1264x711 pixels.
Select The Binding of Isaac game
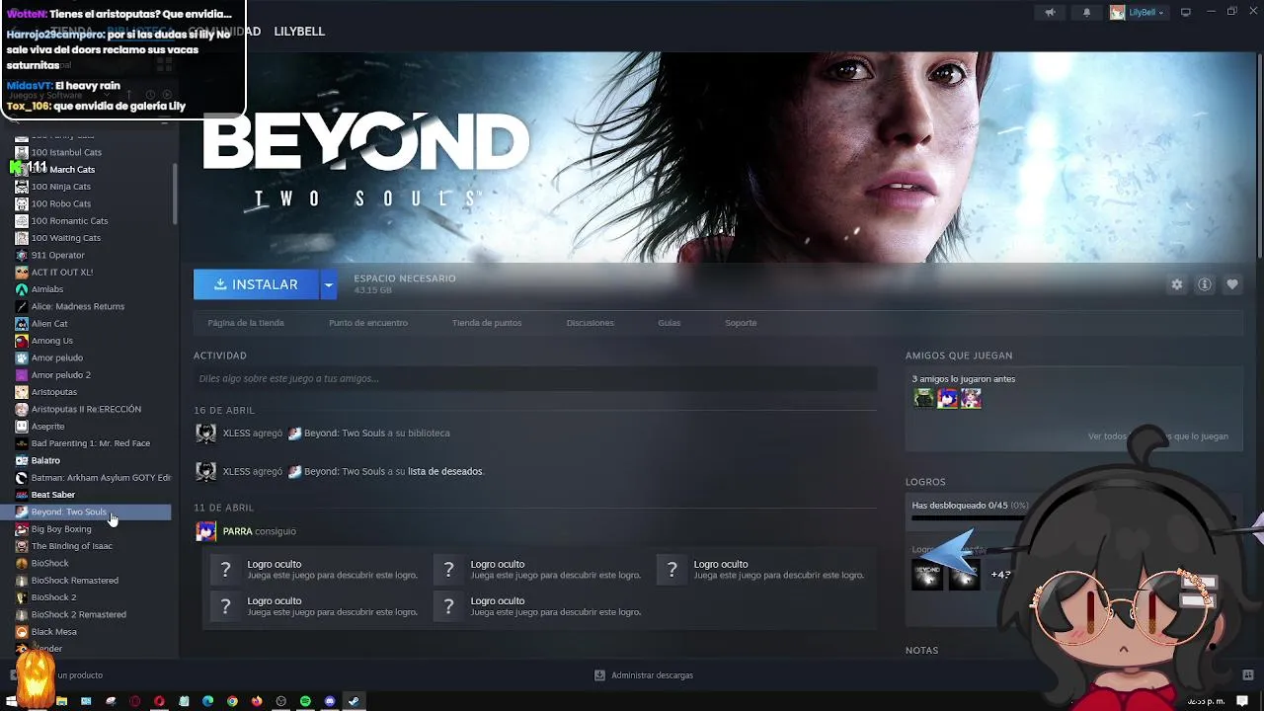click(71, 546)
